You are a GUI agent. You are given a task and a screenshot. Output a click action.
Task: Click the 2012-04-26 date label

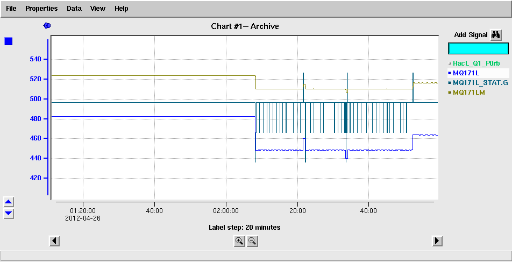(83, 218)
